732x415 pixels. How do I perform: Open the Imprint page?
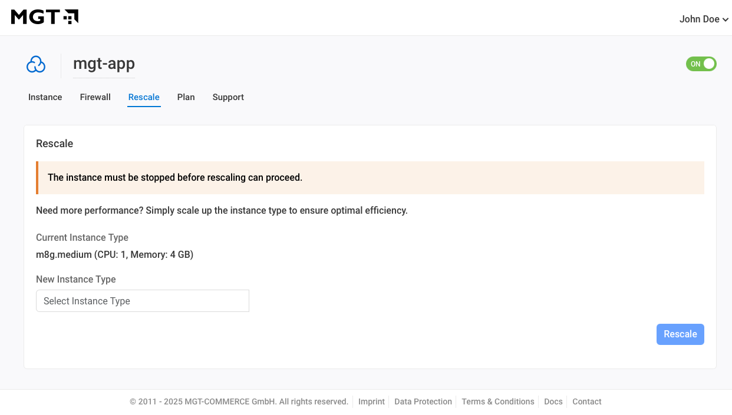[371, 401]
